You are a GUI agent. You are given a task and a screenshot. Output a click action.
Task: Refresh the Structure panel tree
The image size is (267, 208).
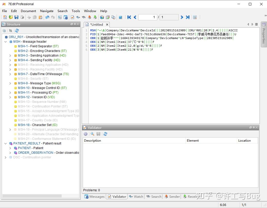click(17, 31)
